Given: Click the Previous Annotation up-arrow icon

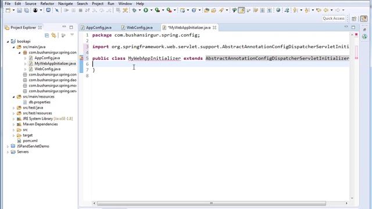Looking at the screenshot, I should (x=307, y=10).
